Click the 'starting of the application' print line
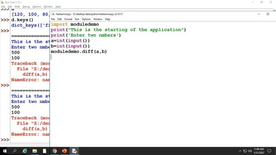Viewport: 276px width, 155px height. tap(118, 30)
